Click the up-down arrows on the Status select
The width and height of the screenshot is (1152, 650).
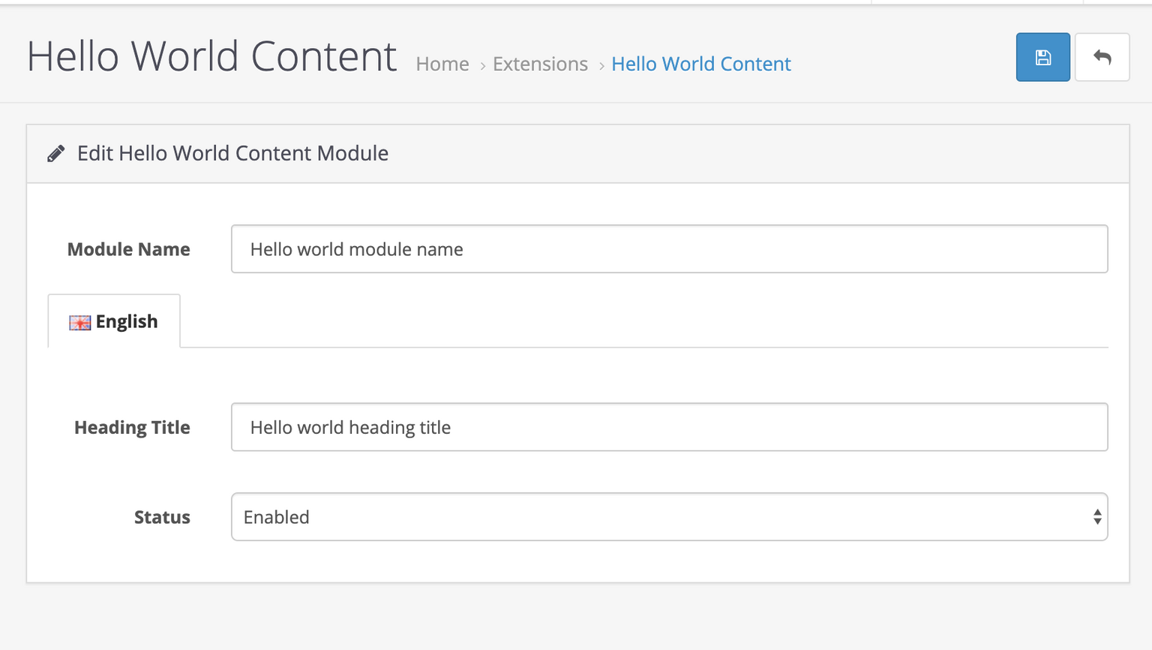coord(1096,517)
